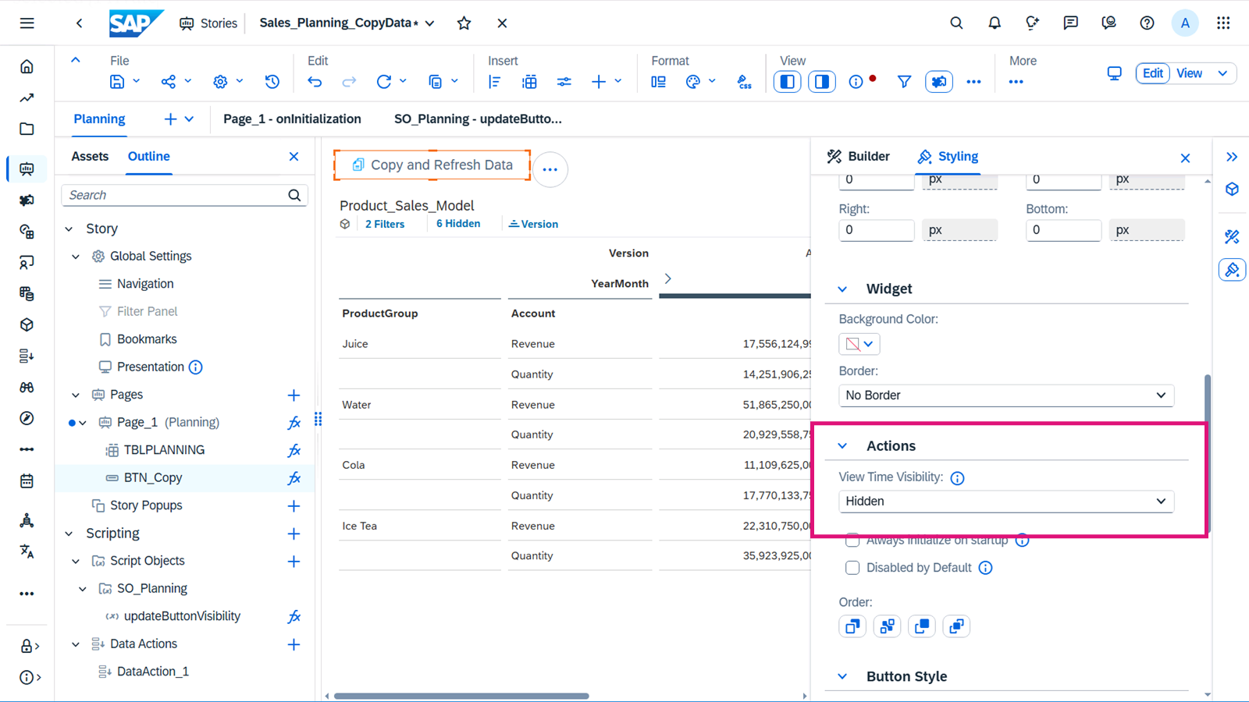Open the SAP product switcher grid icon
The height and width of the screenshot is (702, 1249).
pos(1223,23)
